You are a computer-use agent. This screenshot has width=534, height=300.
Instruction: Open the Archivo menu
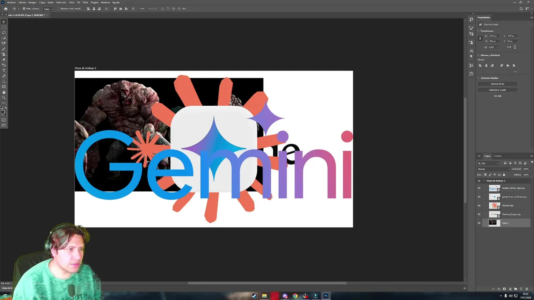click(11, 2)
